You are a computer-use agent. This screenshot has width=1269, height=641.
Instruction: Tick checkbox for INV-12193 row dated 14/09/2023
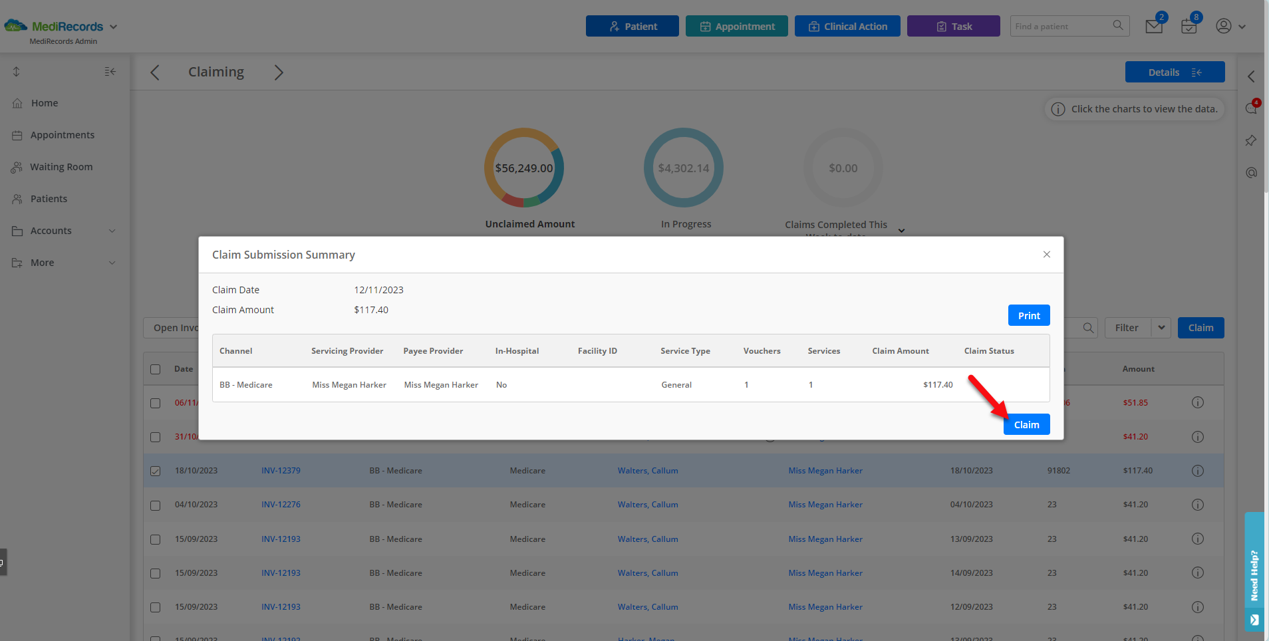156,573
